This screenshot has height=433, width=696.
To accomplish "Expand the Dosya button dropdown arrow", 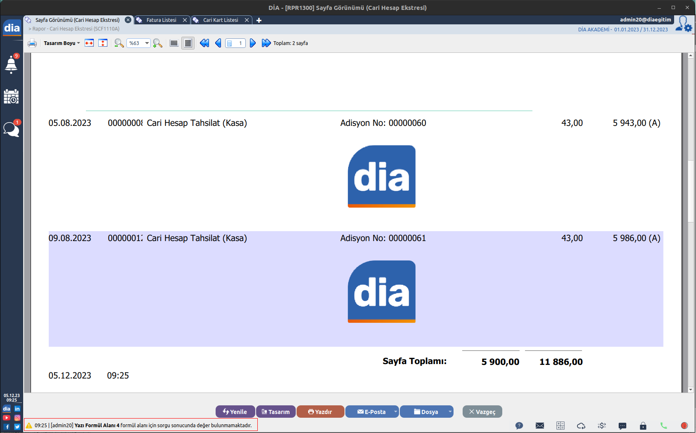I will click(450, 412).
